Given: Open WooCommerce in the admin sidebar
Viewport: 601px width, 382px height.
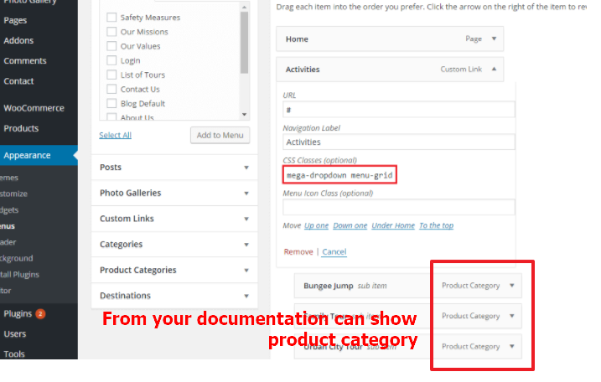Looking at the screenshot, I should (34, 108).
